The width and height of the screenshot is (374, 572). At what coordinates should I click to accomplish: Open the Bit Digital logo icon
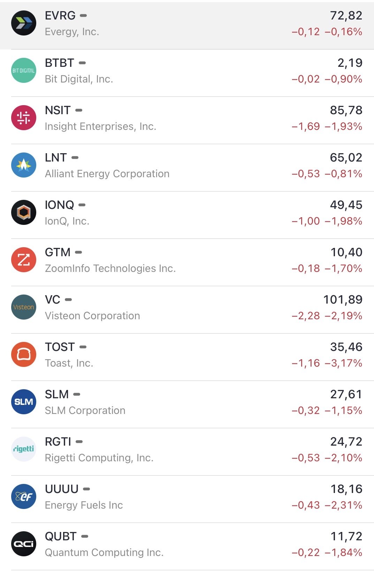tap(24, 71)
